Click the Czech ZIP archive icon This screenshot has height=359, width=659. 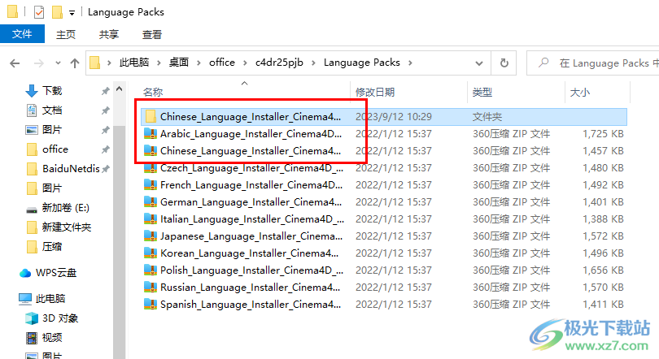pyautogui.click(x=150, y=168)
